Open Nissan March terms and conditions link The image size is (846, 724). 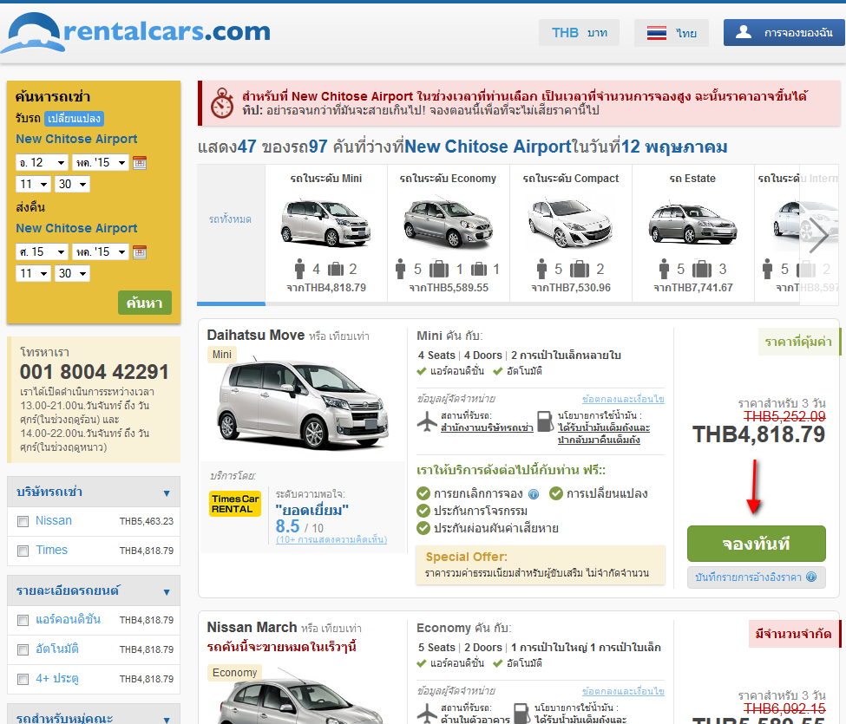pyautogui.click(x=623, y=691)
